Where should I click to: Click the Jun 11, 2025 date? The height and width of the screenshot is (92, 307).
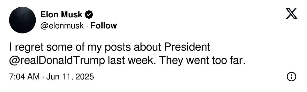(x=70, y=76)
